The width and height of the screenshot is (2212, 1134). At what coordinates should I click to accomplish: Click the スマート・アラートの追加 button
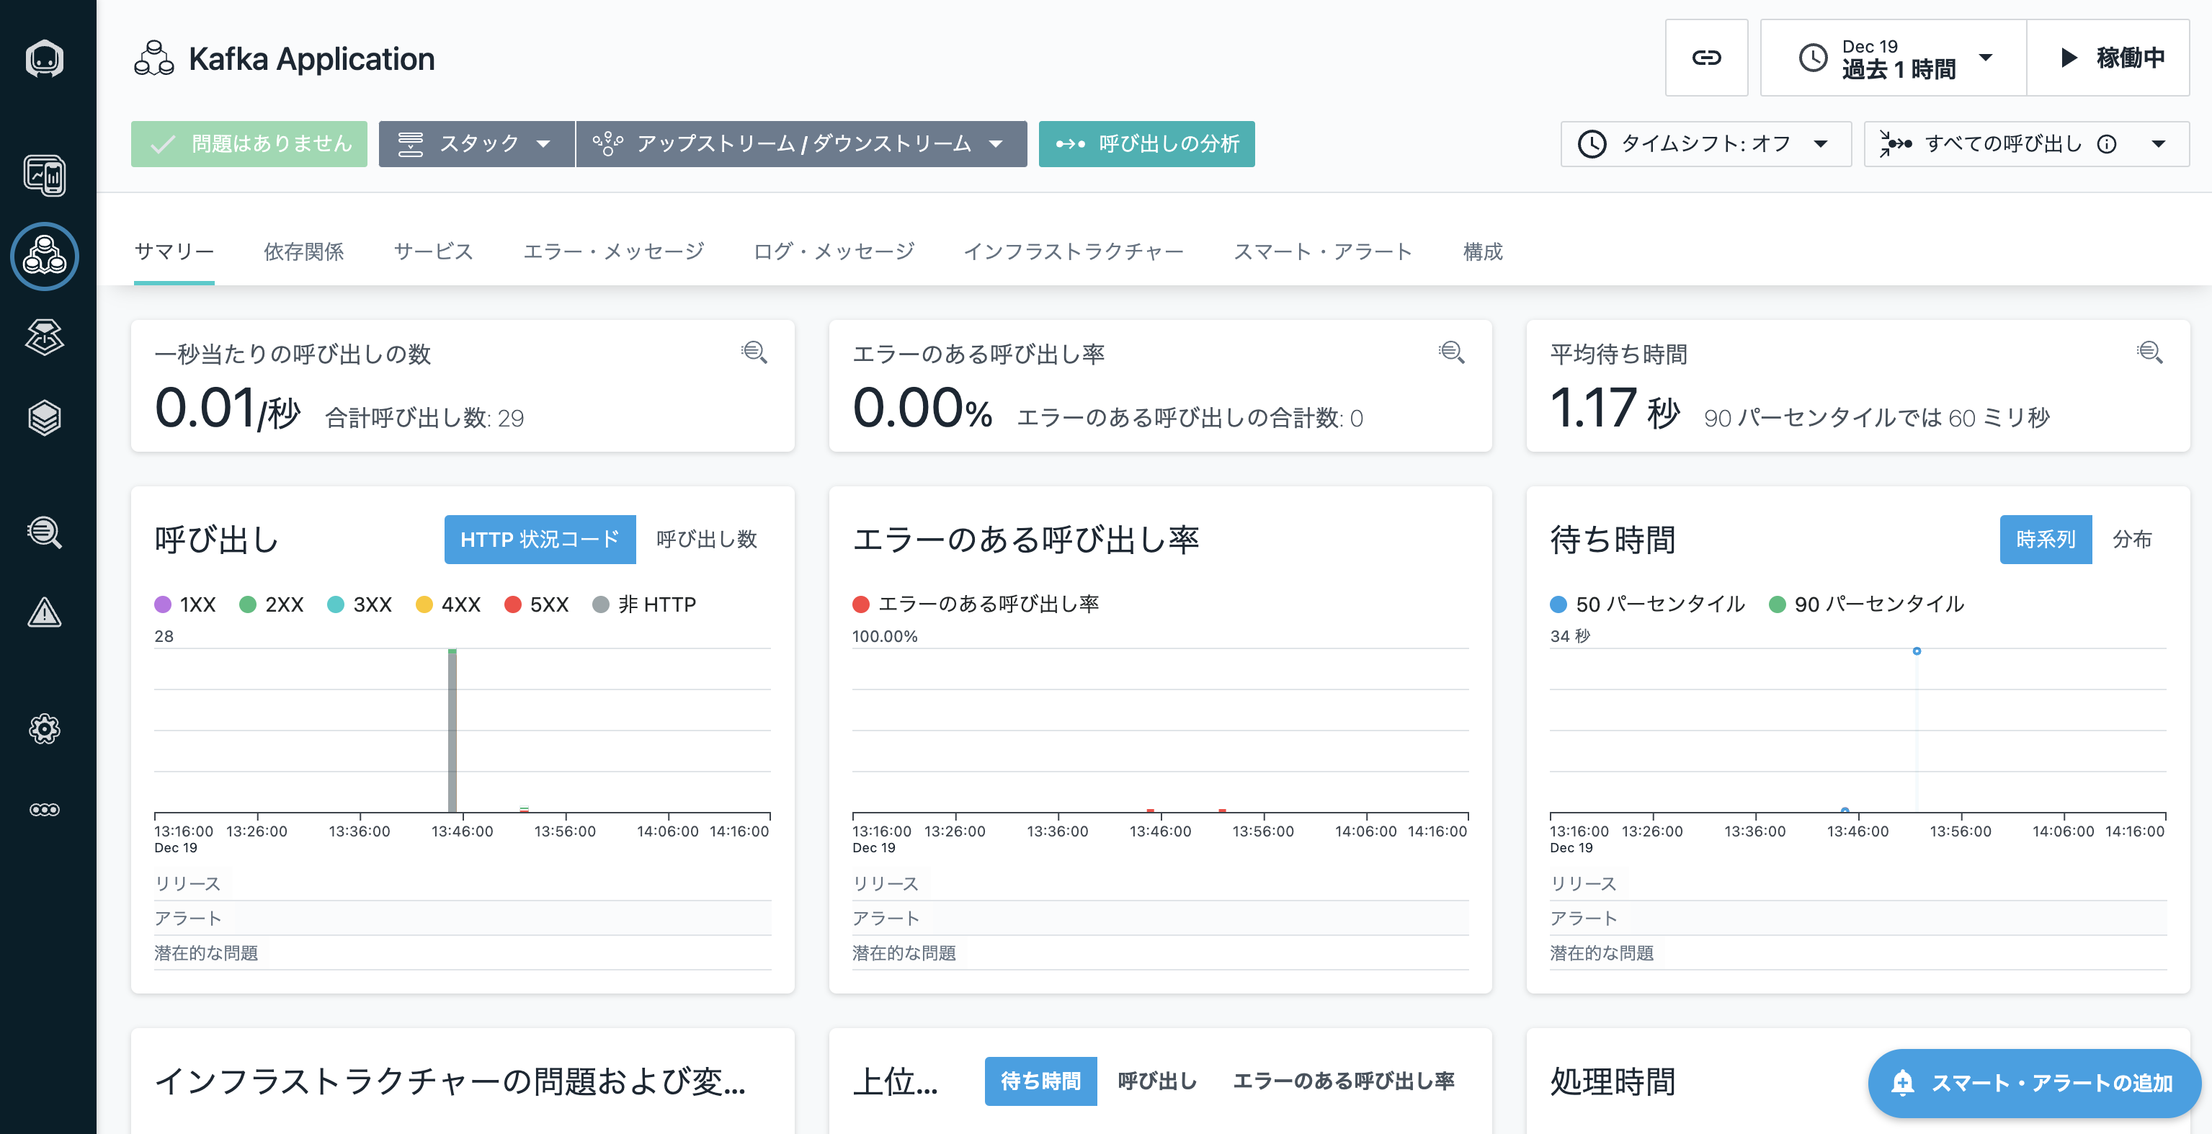2033,1084
